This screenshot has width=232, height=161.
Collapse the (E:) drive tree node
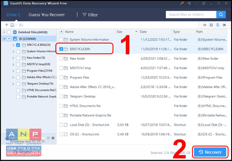click(4, 39)
